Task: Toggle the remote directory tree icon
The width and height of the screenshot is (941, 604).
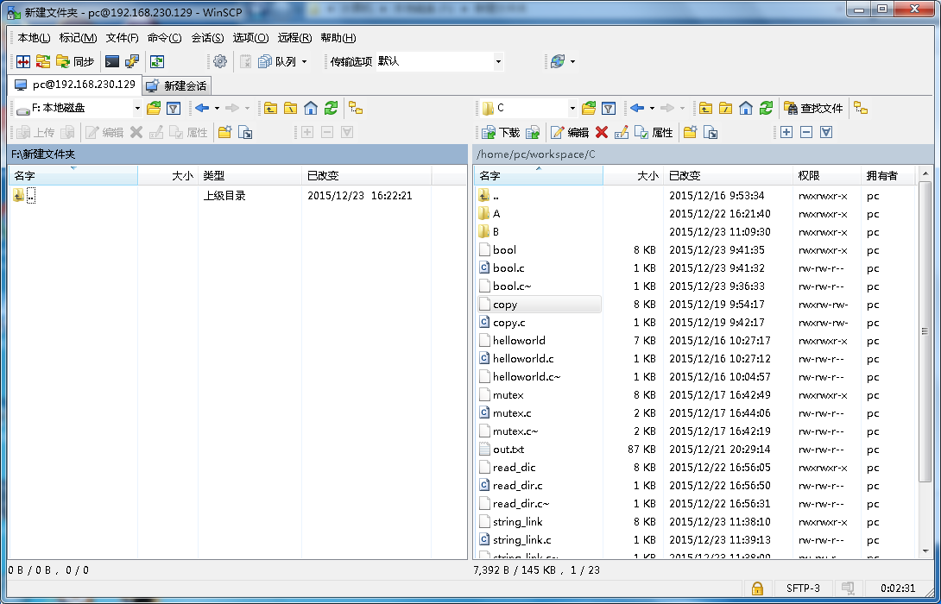Action: 861,108
